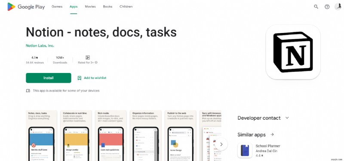This screenshot has width=344, height=161.
Task: Click the Rated for 3+ text
Action: click(86, 63)
